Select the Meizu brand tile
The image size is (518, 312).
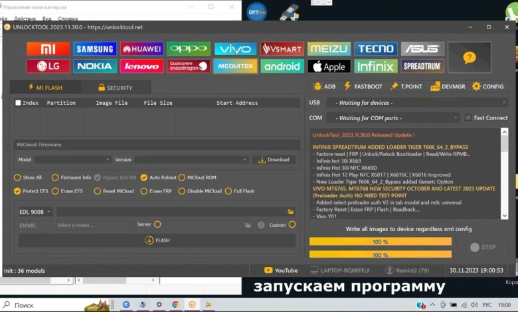point(329,49)
